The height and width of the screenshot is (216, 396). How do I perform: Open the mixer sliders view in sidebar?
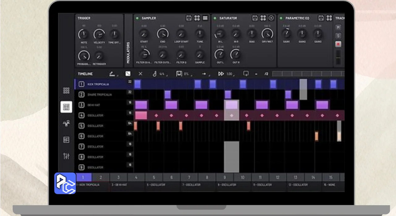[x=66, y=156]
